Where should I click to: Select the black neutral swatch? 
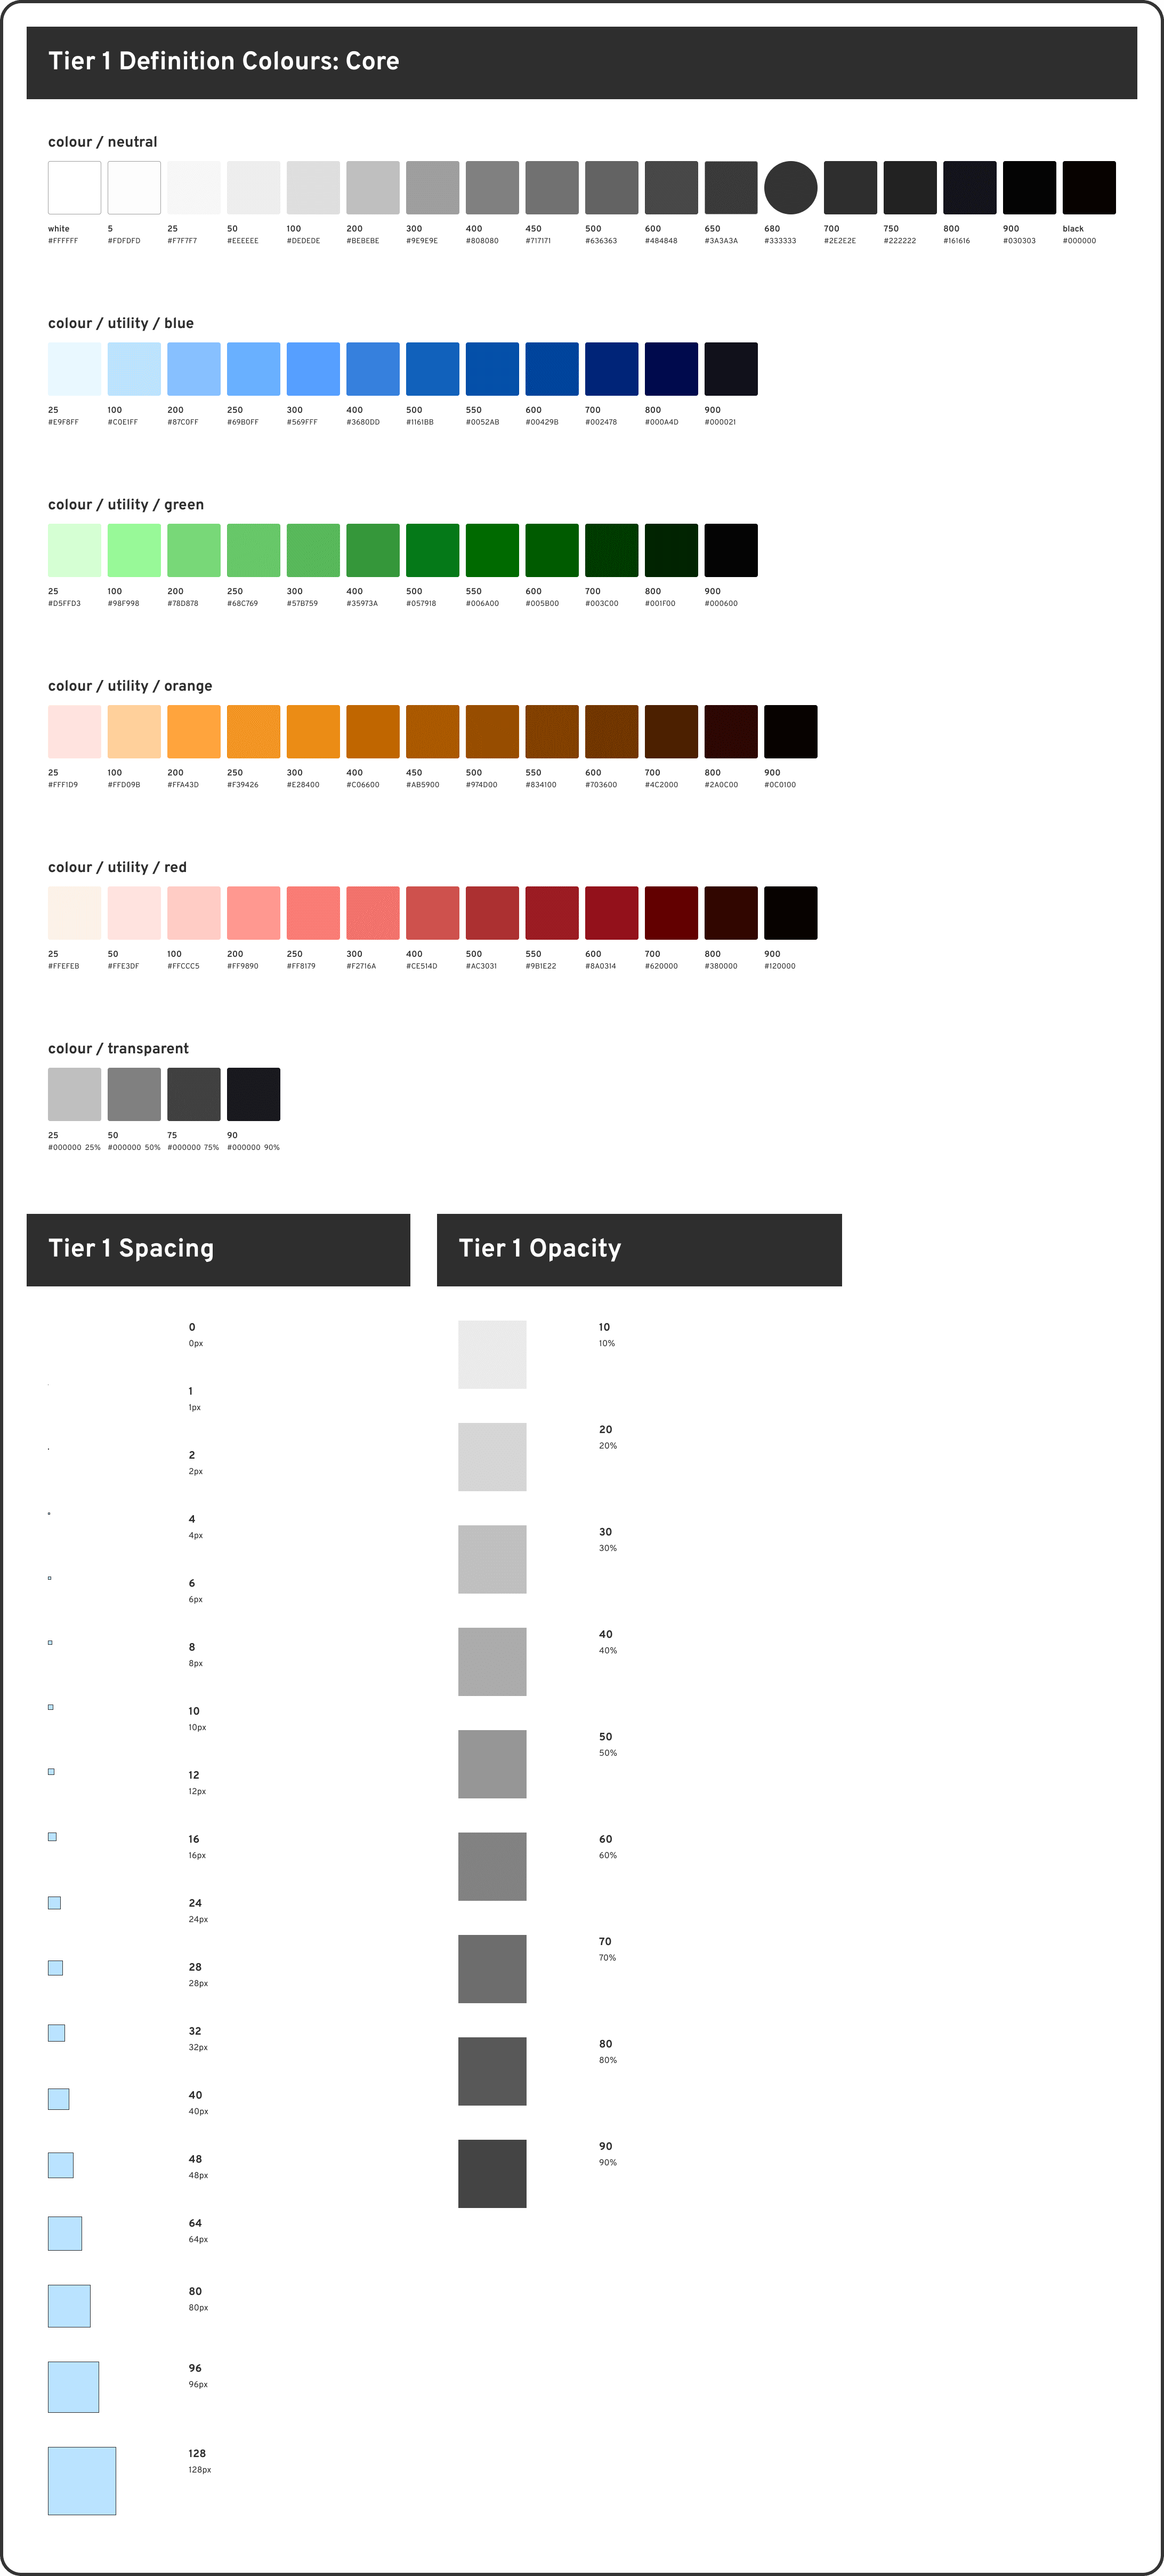click(1088, 187)
